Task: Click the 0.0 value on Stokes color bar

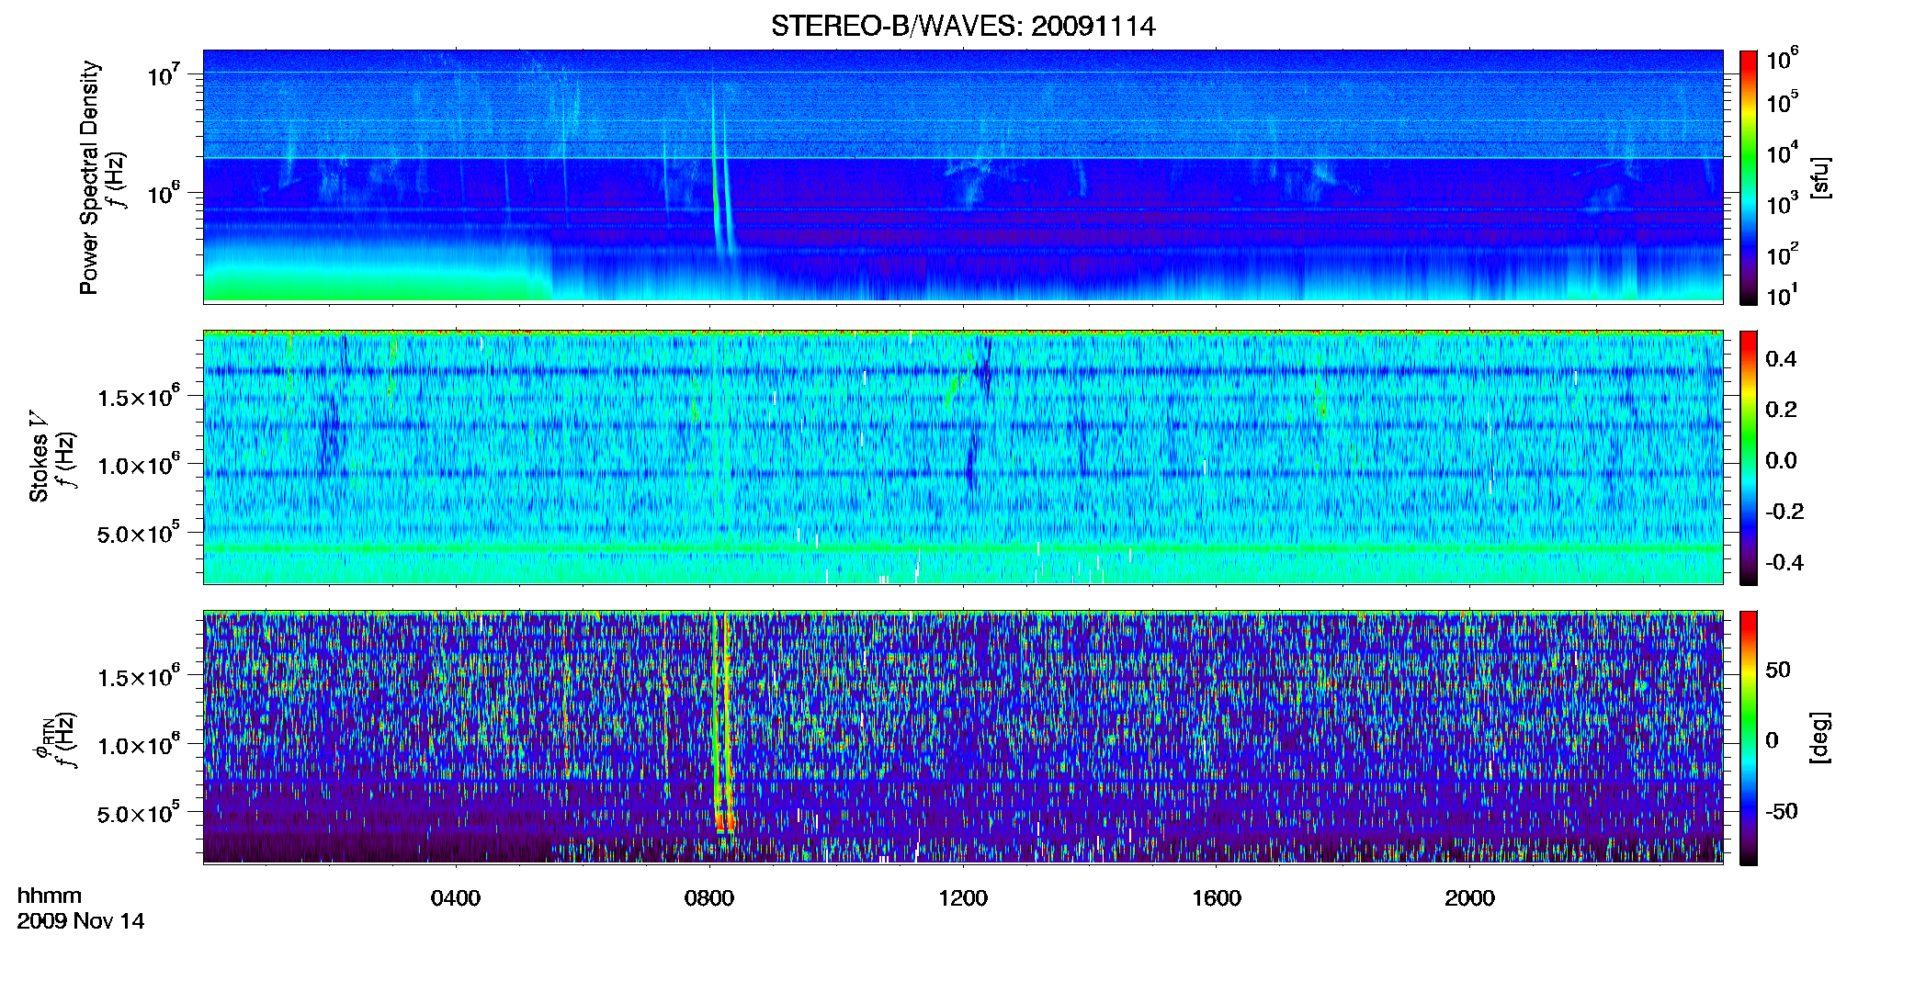Action: point(1781,461)
